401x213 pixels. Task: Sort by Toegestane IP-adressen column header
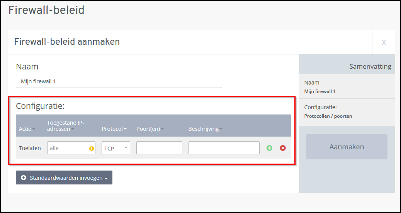pos(65,126)
